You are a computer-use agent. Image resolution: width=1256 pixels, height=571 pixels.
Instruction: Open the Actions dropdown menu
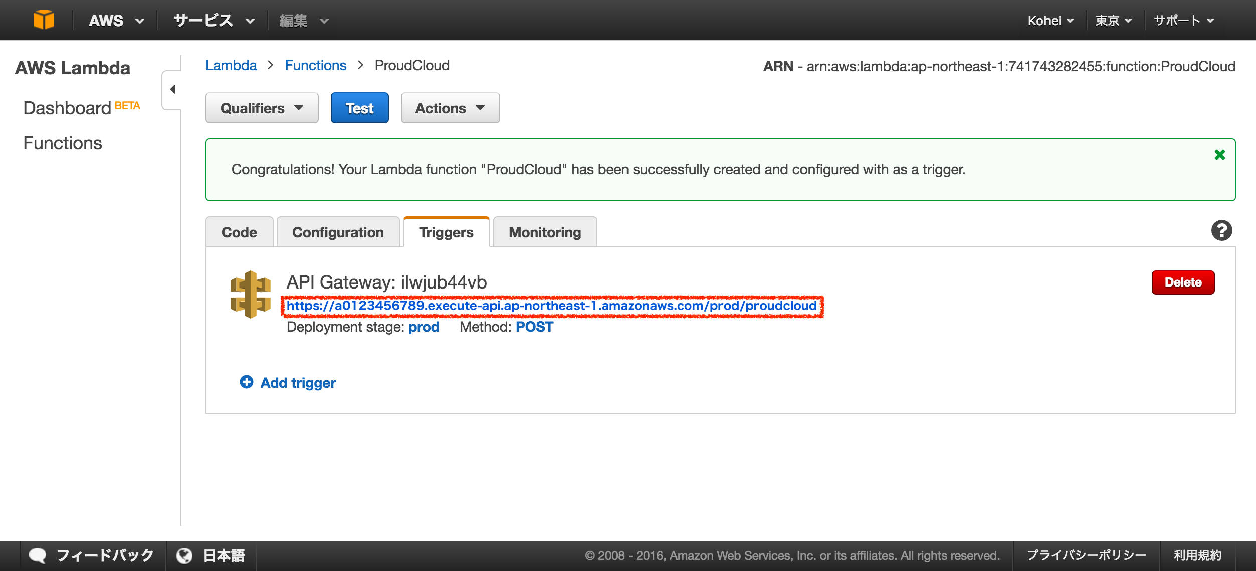450,108
